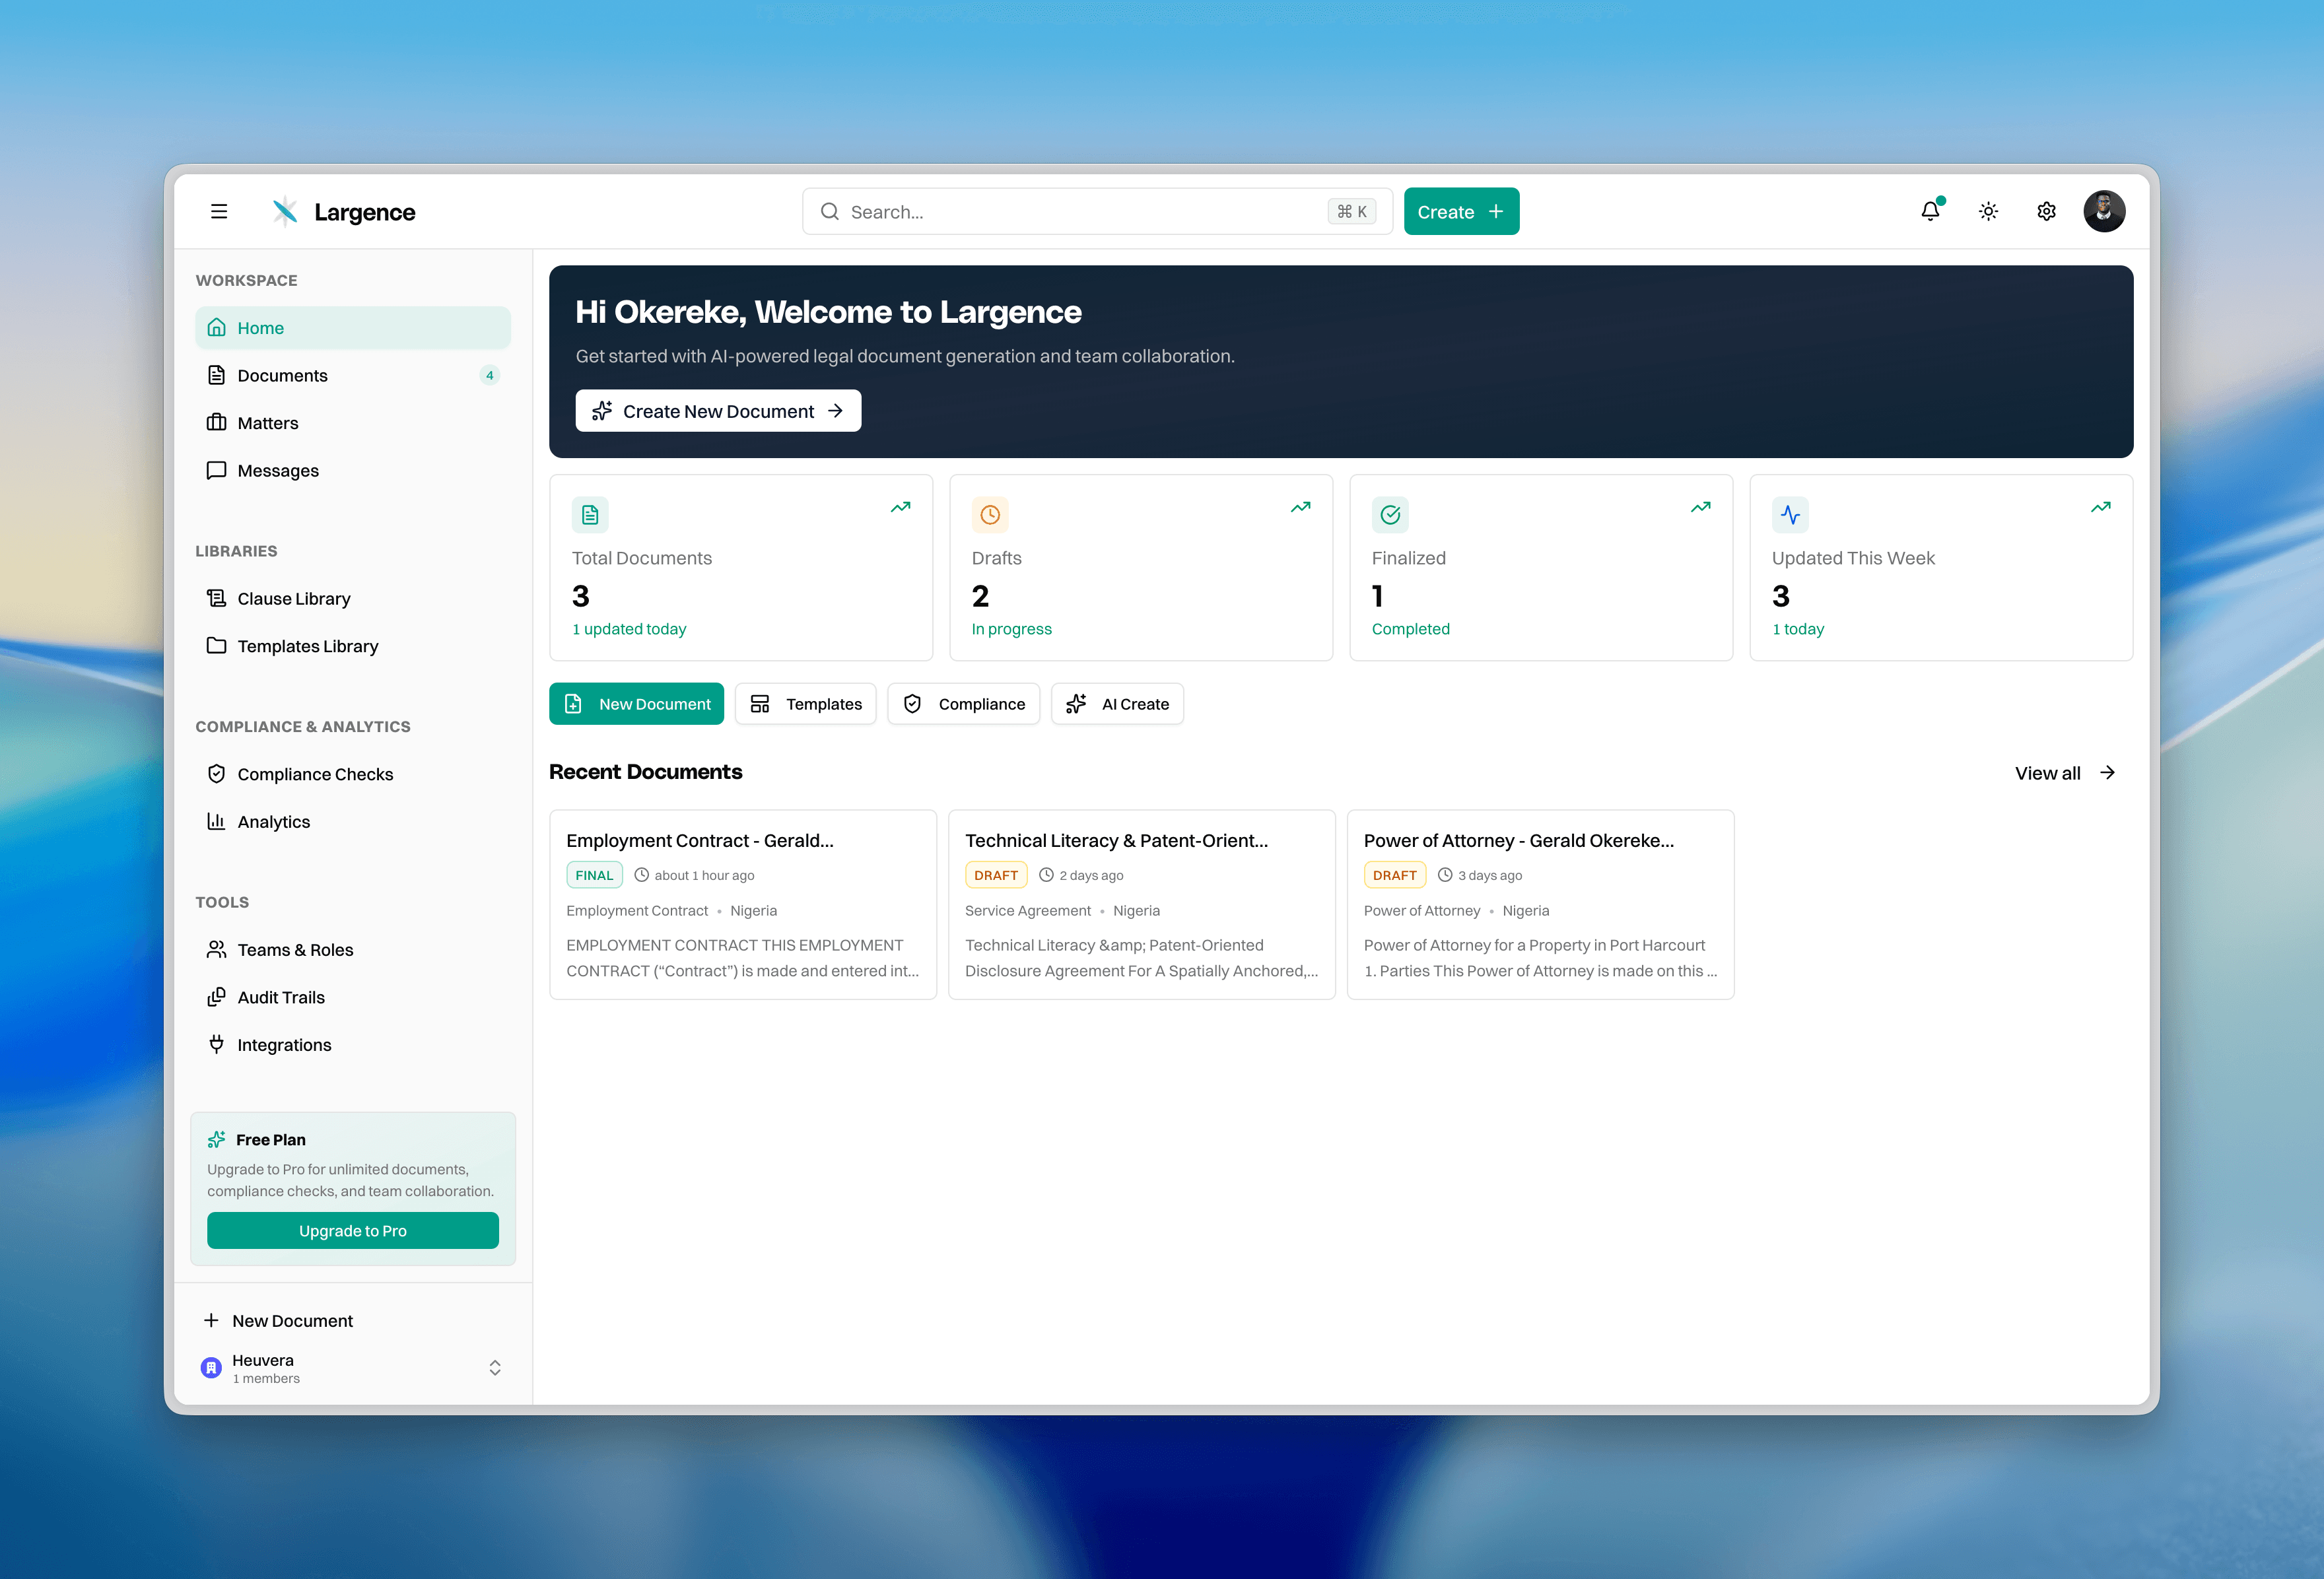
Task: Open Audit Trails
Action: [280, 997]
